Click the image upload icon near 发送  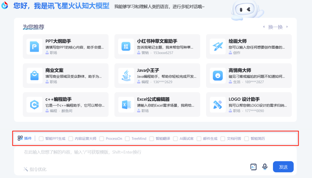[x=253, y=167]
